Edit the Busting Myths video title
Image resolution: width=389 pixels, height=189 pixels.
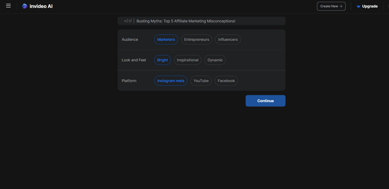186,21
